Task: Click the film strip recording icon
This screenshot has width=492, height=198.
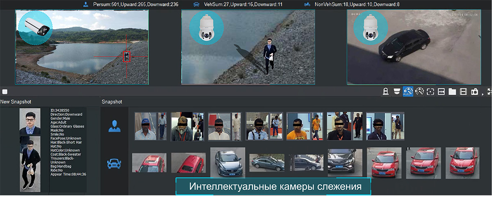Action: point(463,91)
